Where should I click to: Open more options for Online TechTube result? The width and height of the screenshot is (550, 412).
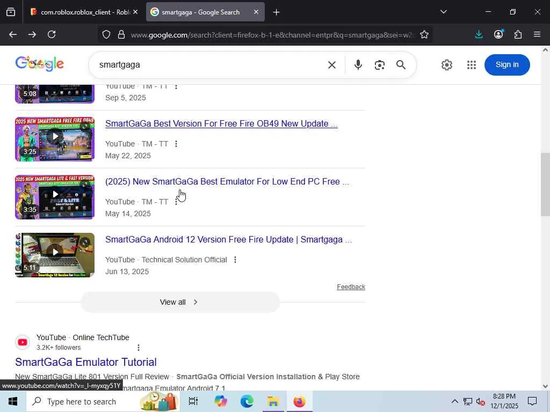pyautogui.click(x=139, y=348)
